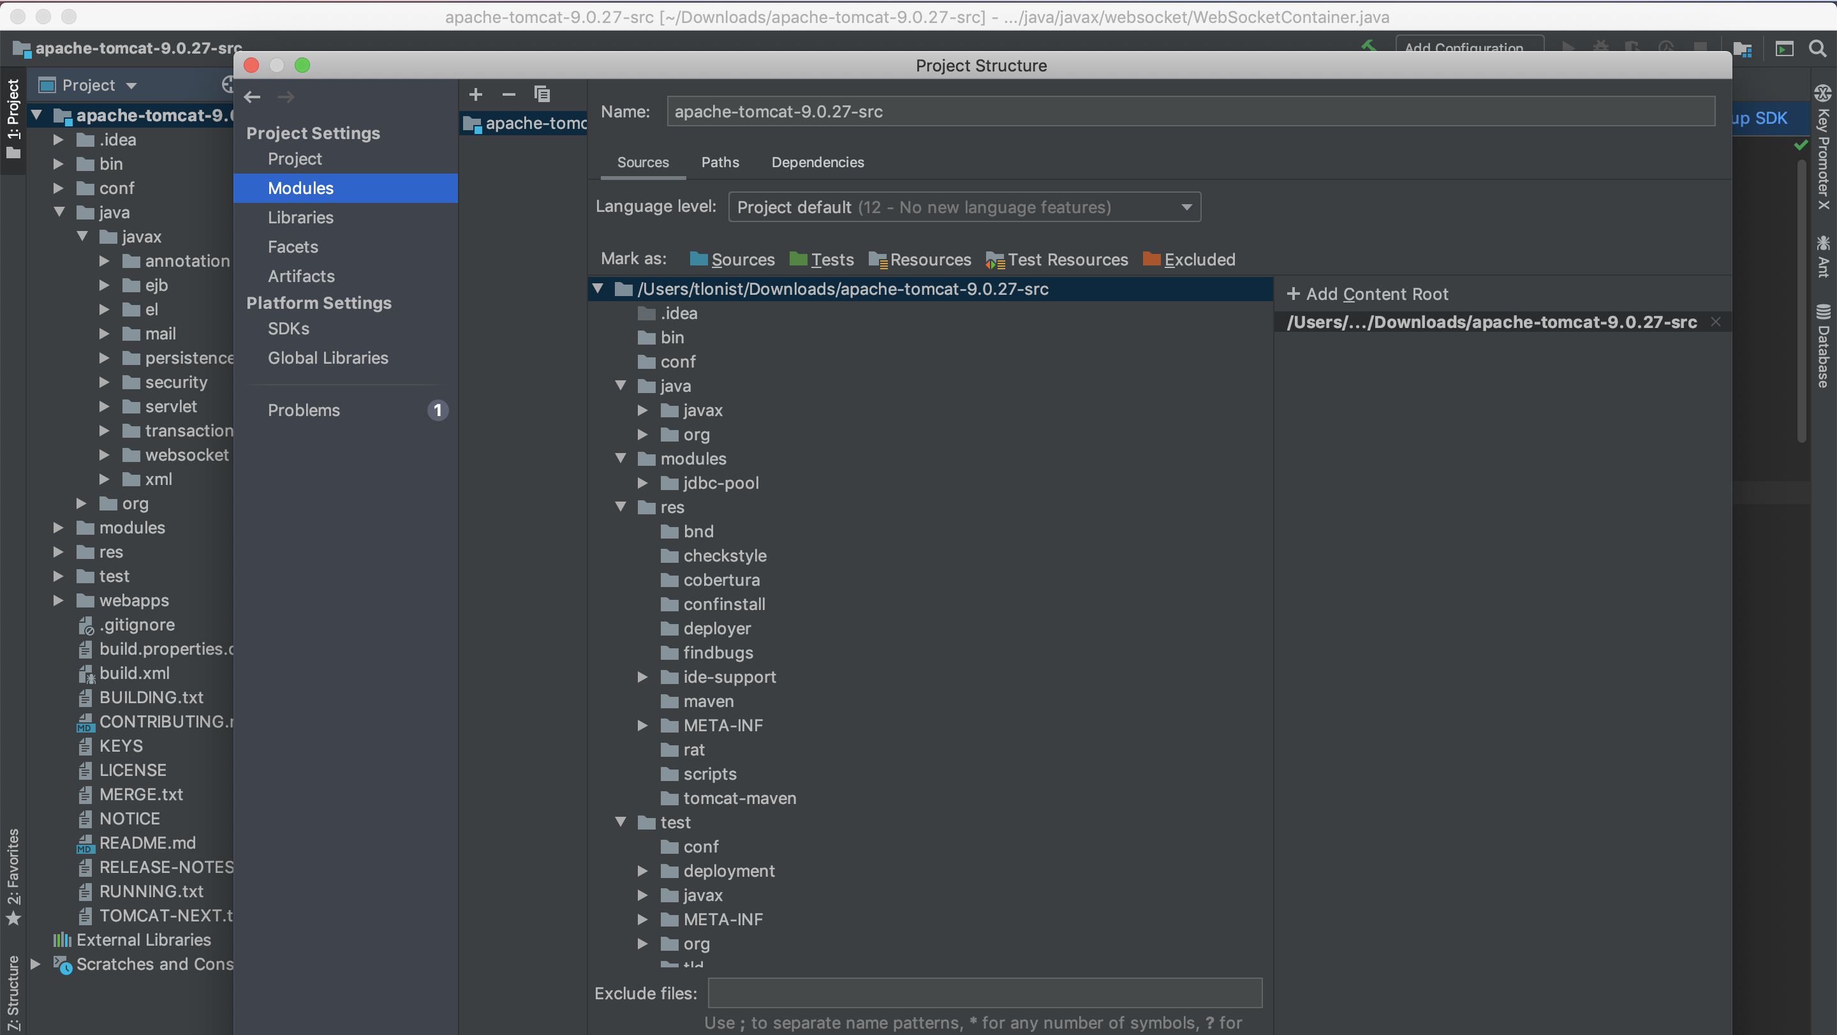Copy the selected module icon
The height and width of the screenshot is (1035, 1837).
pyautogui.click(x=542, y=94)
